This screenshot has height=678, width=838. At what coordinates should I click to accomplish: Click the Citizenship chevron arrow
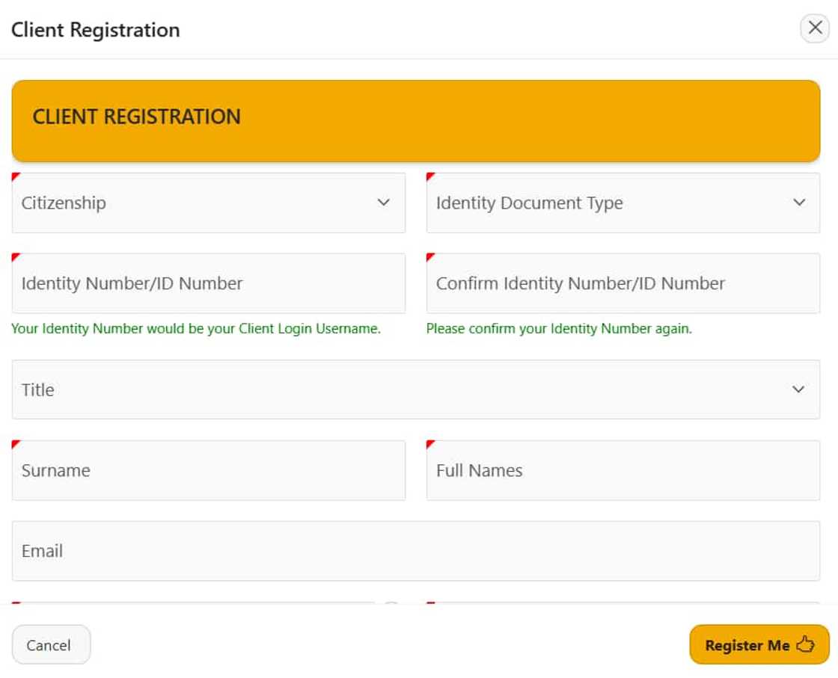coord(384,203)
